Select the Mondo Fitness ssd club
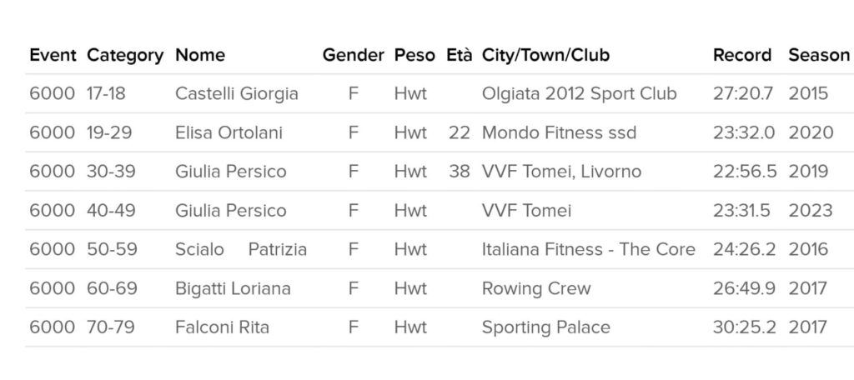854x380 pixels. tap(559, 133)
